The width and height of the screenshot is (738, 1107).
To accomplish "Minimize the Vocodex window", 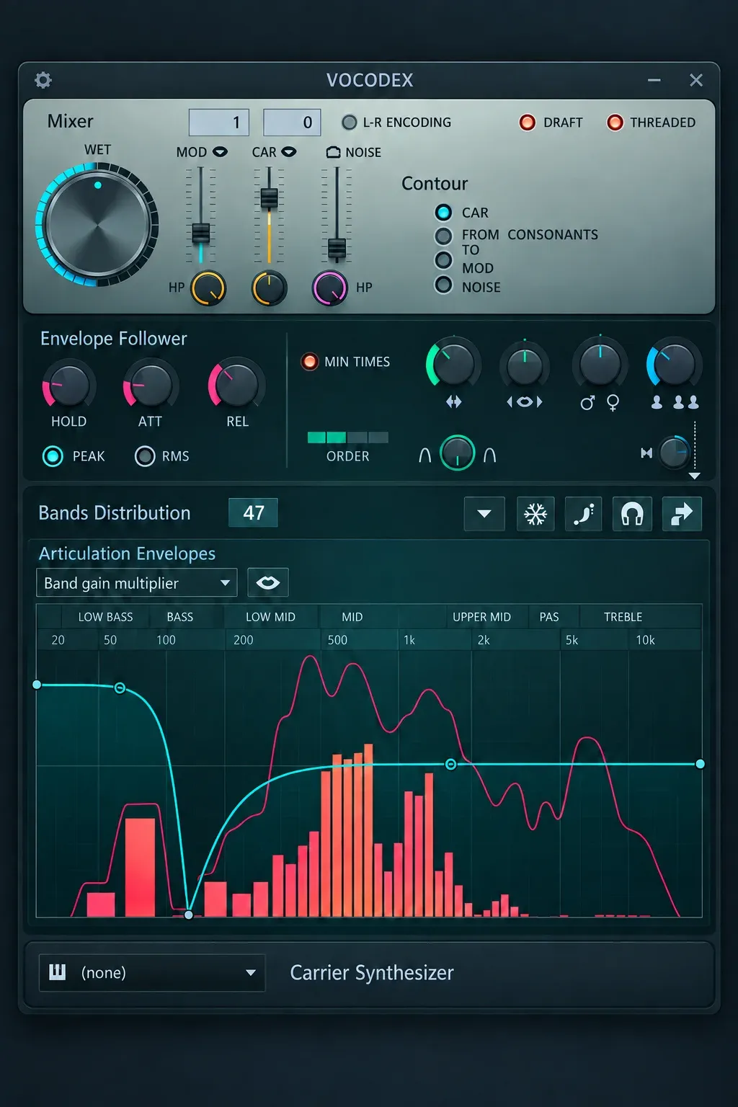I will [x=654, y=80].
